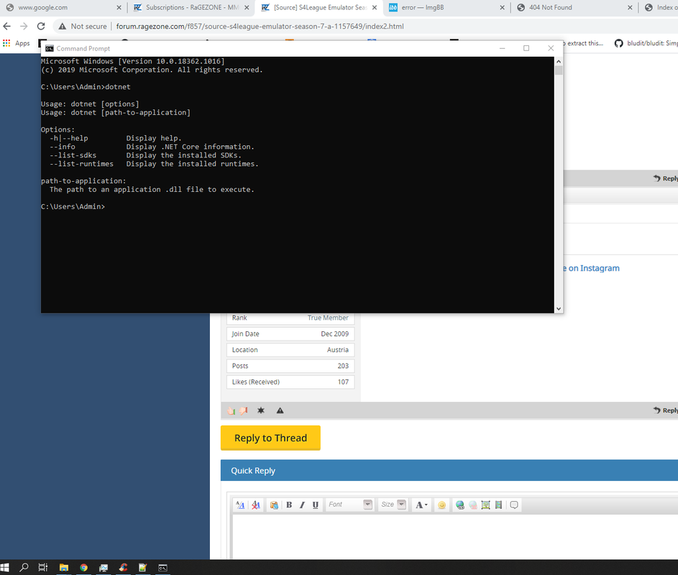
Task: Click the browser Back arrow
Action: pos(7,27)
